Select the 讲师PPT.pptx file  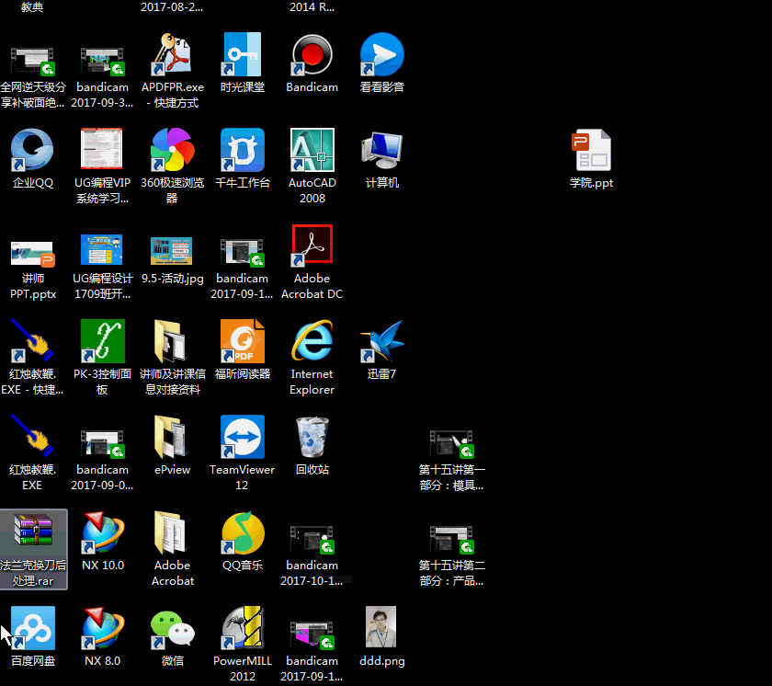click(x=32, y=269)
